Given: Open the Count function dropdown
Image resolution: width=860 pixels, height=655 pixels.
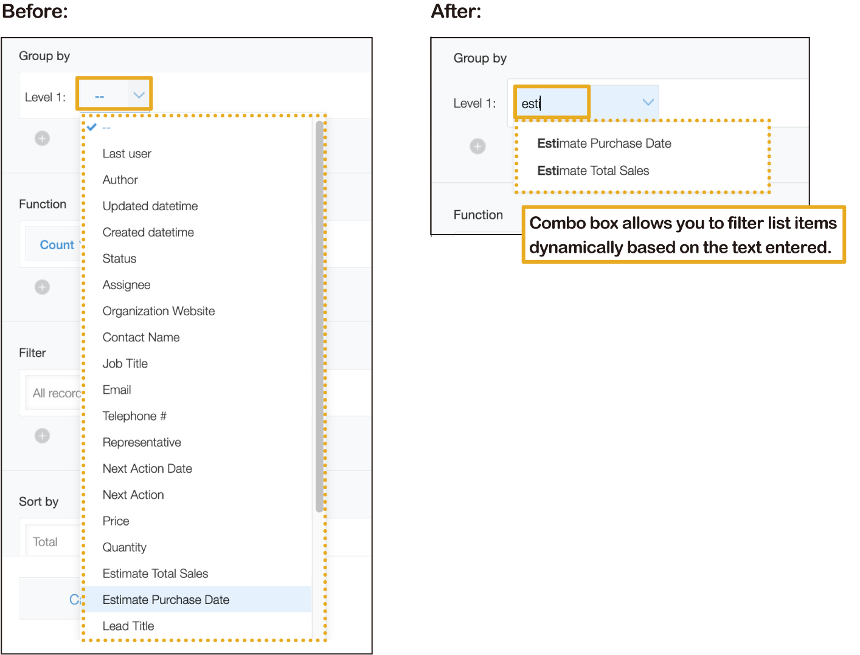Looking at the screenshot, I should click(56, 245).
